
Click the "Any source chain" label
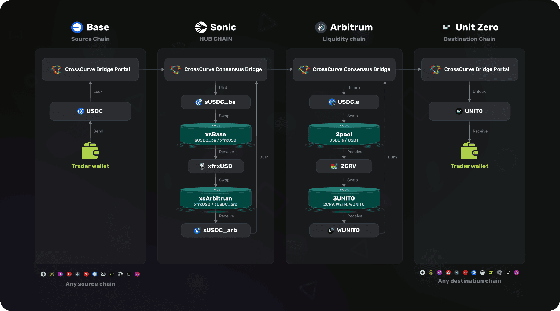tap(90, 284)
